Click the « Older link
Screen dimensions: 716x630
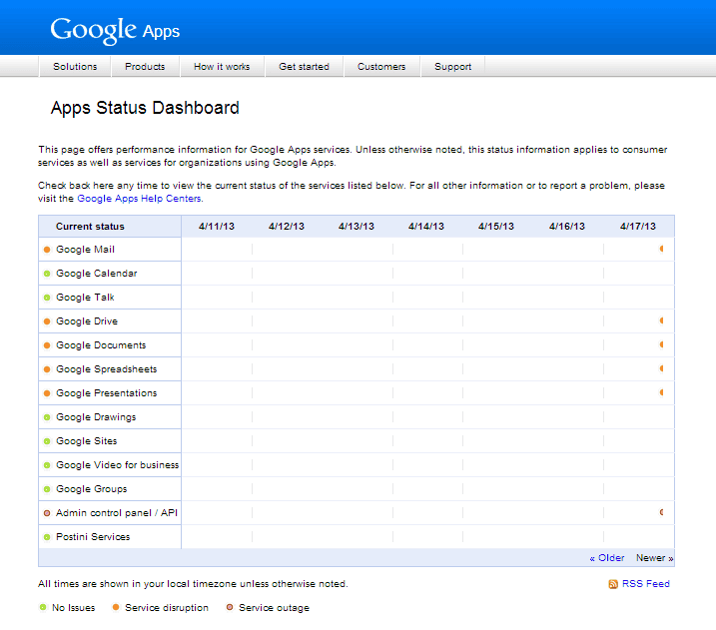coord(607,558)
